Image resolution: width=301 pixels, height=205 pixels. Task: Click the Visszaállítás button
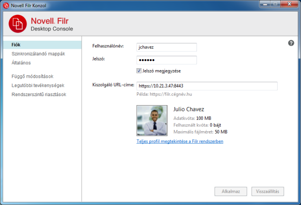pos(268,191)
